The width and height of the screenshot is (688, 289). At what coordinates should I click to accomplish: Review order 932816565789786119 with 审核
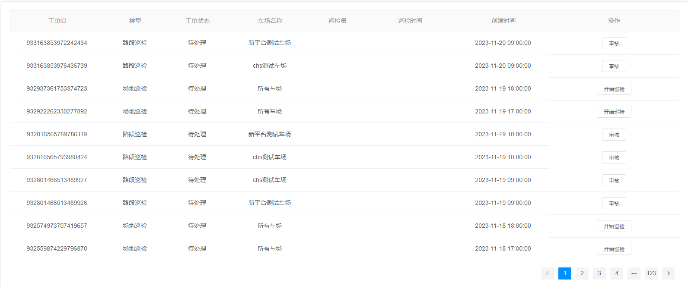[614, 135]
